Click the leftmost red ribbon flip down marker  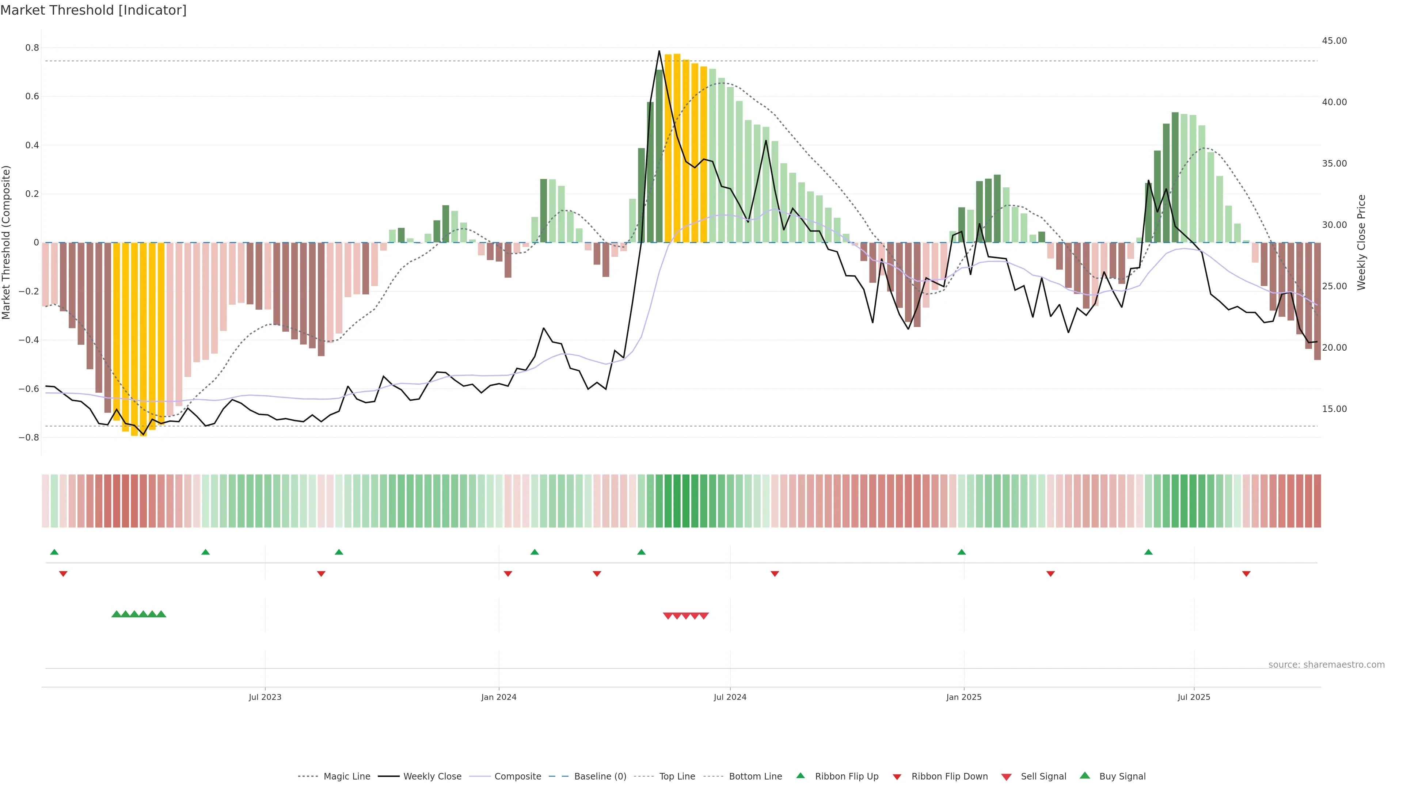tap(63, 574)
